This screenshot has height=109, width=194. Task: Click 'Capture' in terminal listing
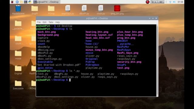43,38
